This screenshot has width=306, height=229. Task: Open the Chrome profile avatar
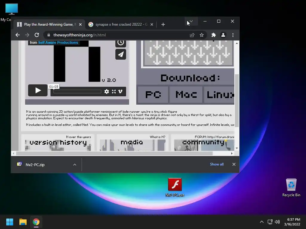click(223, 35)
